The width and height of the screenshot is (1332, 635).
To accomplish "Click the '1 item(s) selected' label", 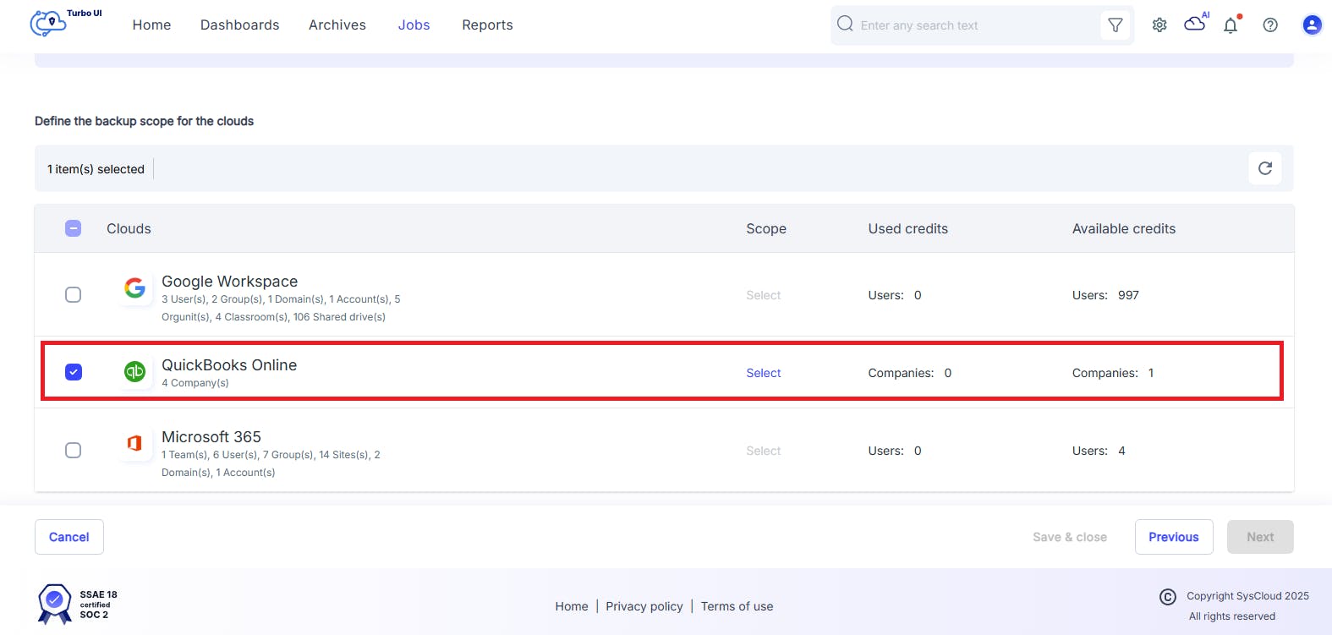I will 96,169.
